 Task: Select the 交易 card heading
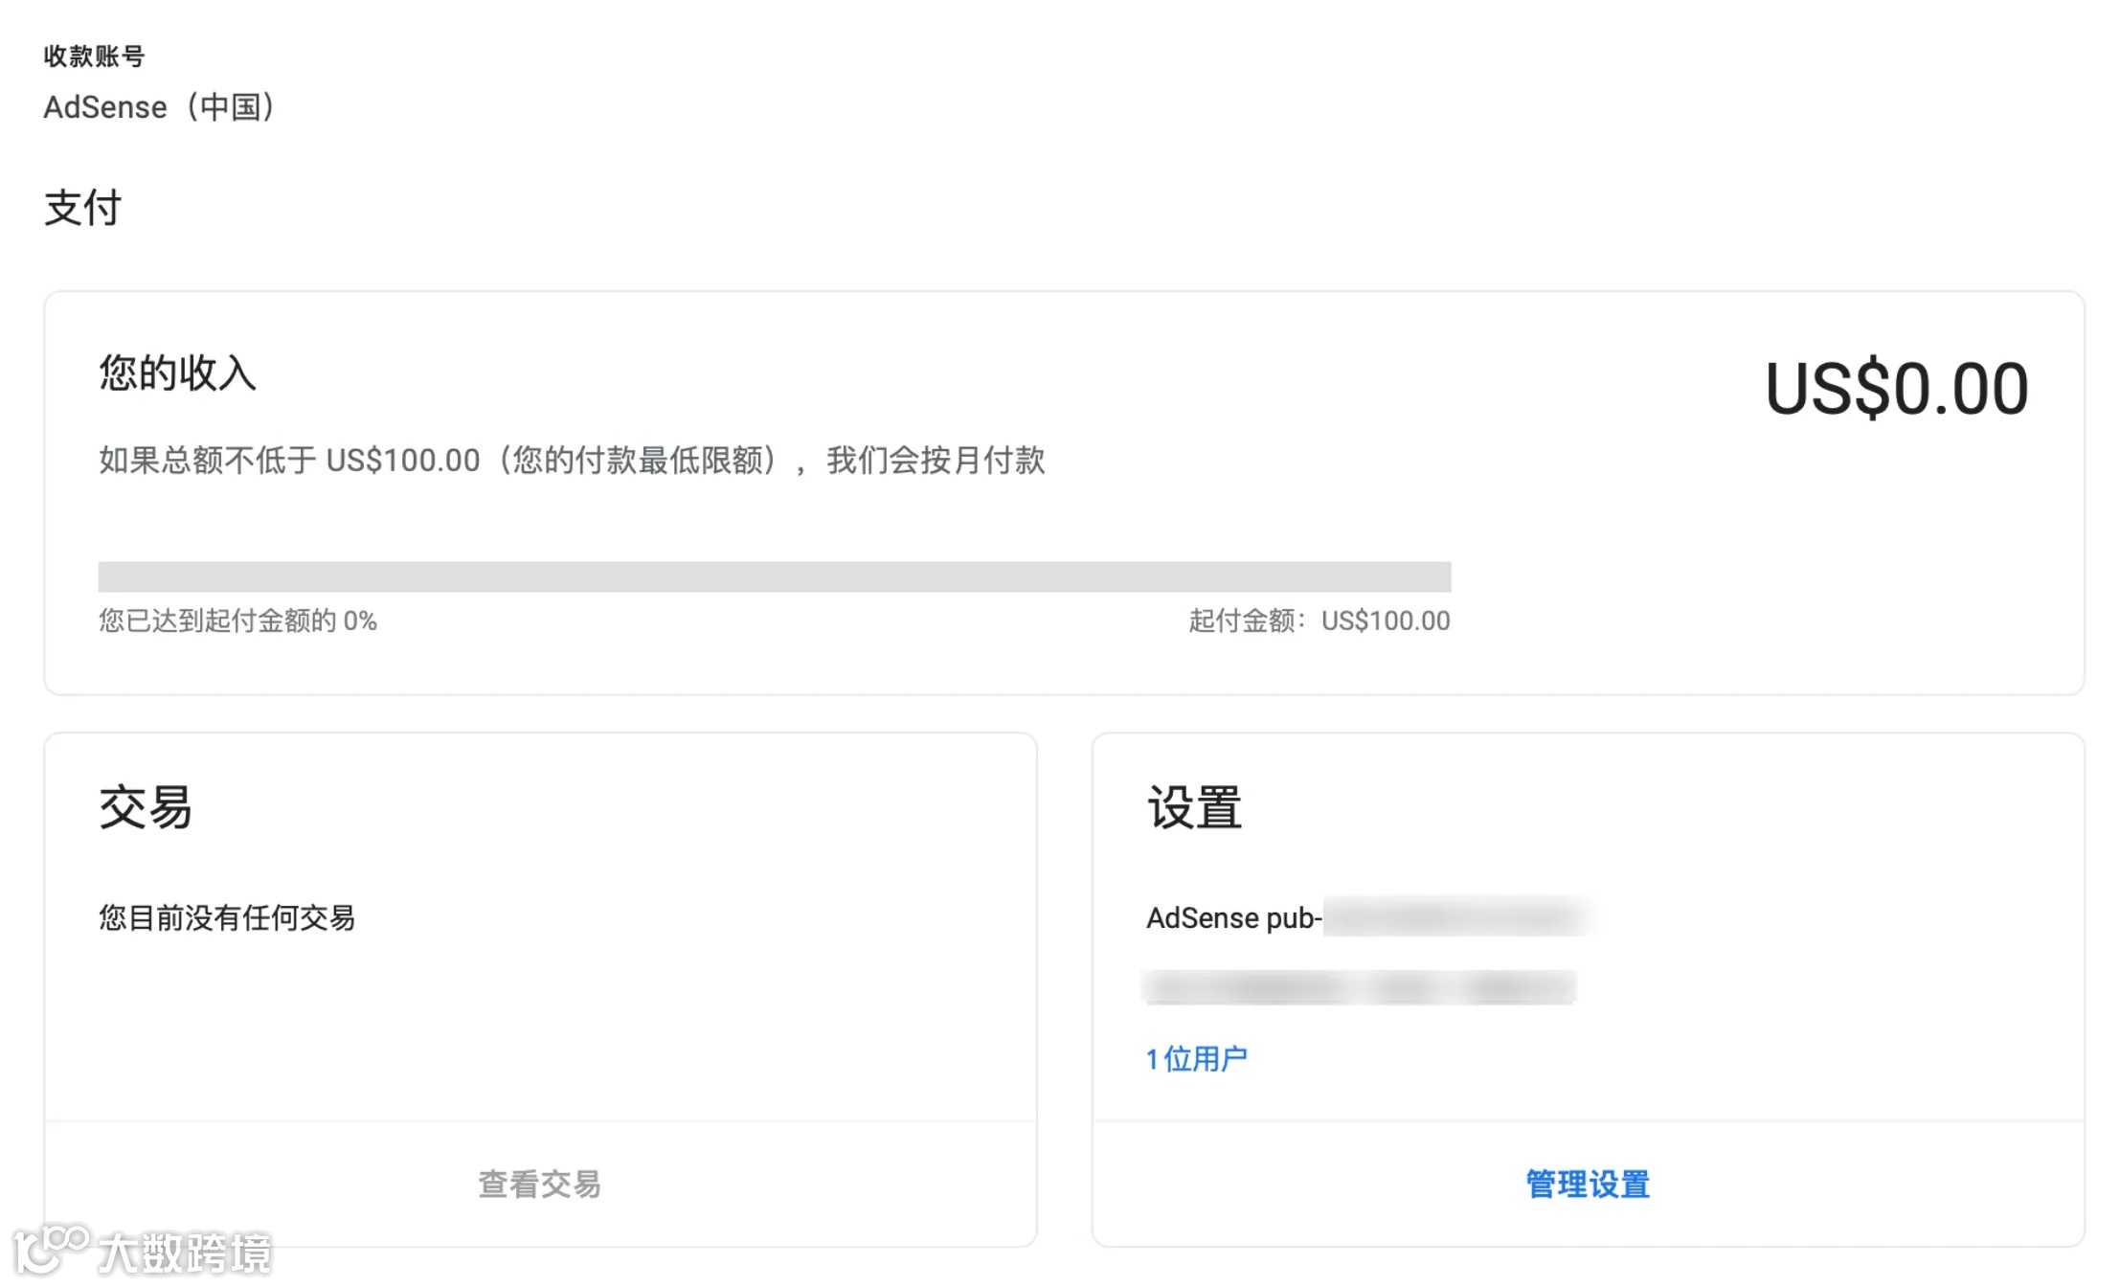(x=146, y=807)
